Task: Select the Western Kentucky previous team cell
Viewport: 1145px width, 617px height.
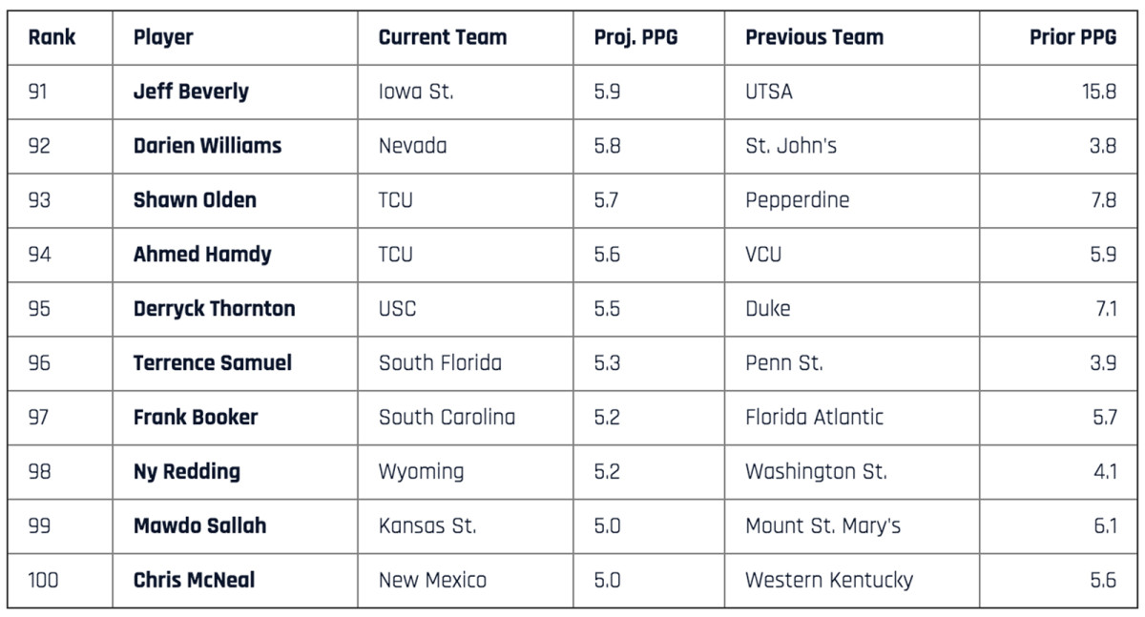Action: pos(828,580)
